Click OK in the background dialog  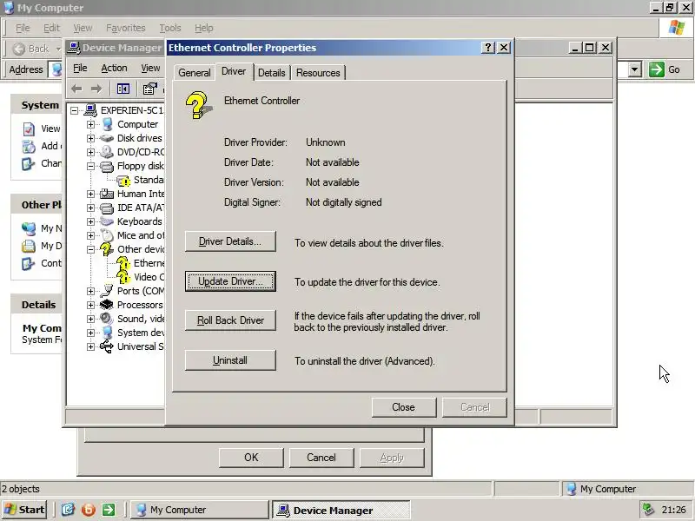(x=251, y=458)
